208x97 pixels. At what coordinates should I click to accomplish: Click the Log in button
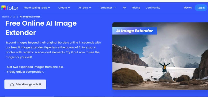point(201,8)
